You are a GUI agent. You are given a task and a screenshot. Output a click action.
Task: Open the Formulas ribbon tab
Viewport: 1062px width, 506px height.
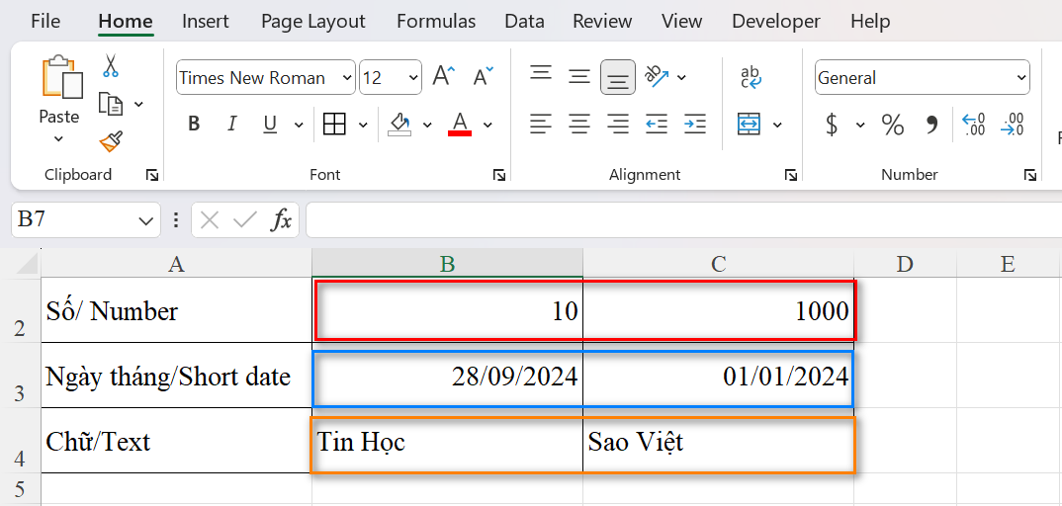click(435, 21)
